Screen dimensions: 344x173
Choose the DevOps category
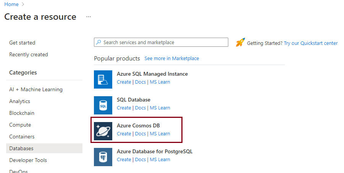[18, 171]
